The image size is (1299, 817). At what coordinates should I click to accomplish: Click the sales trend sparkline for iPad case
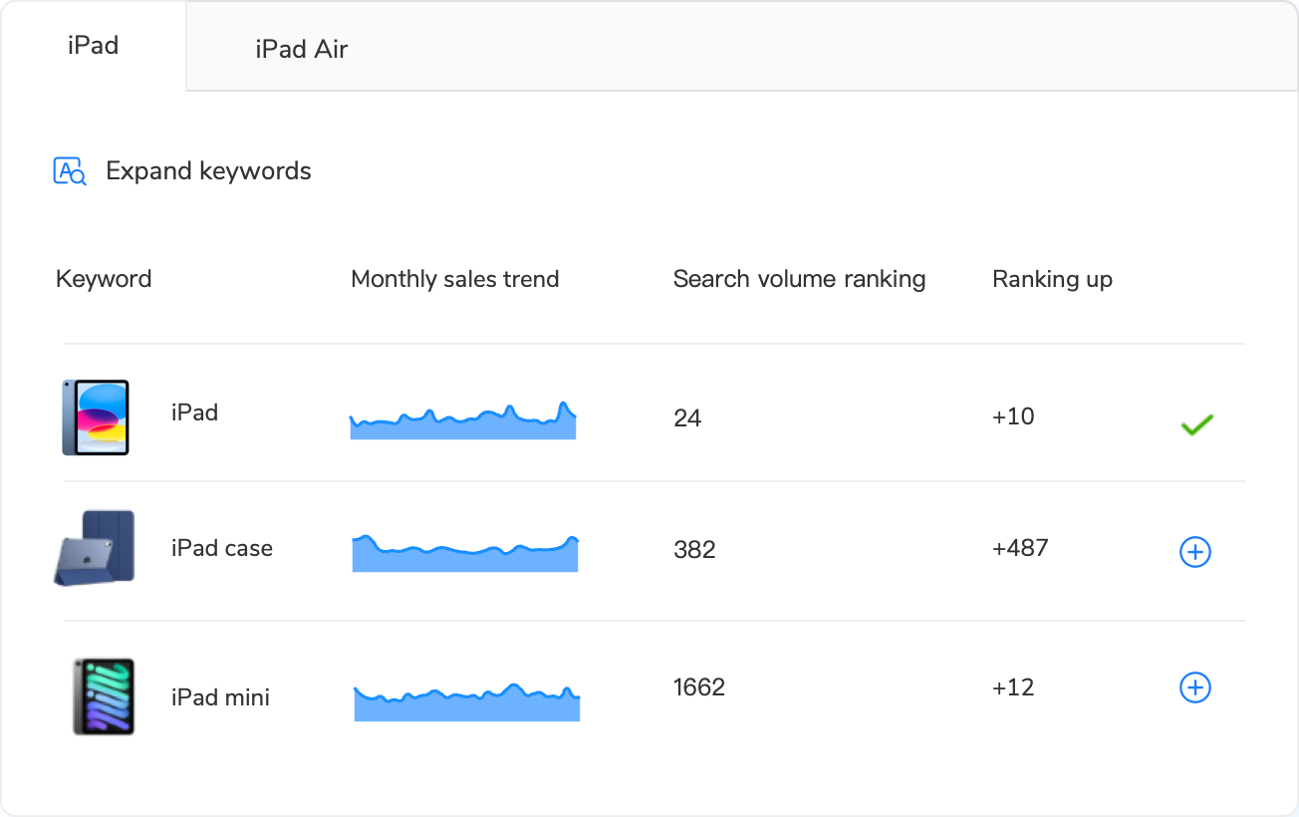coord(464,555)
